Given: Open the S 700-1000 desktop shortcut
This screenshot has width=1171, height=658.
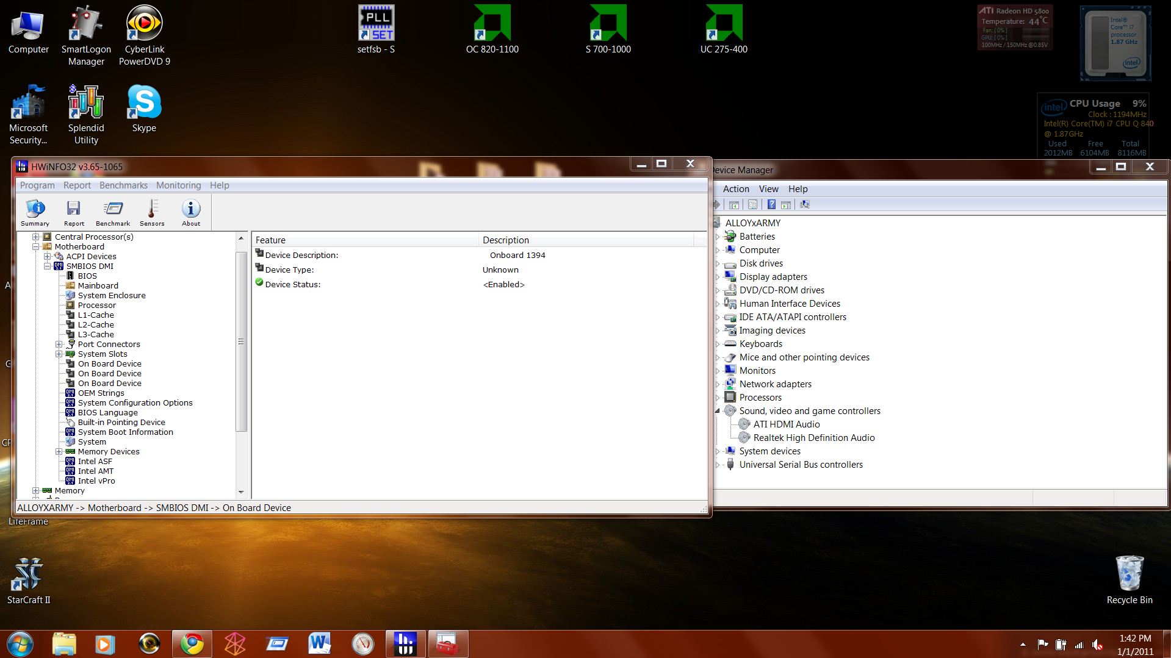Looking at the screenshot, I should pos(608,30).
